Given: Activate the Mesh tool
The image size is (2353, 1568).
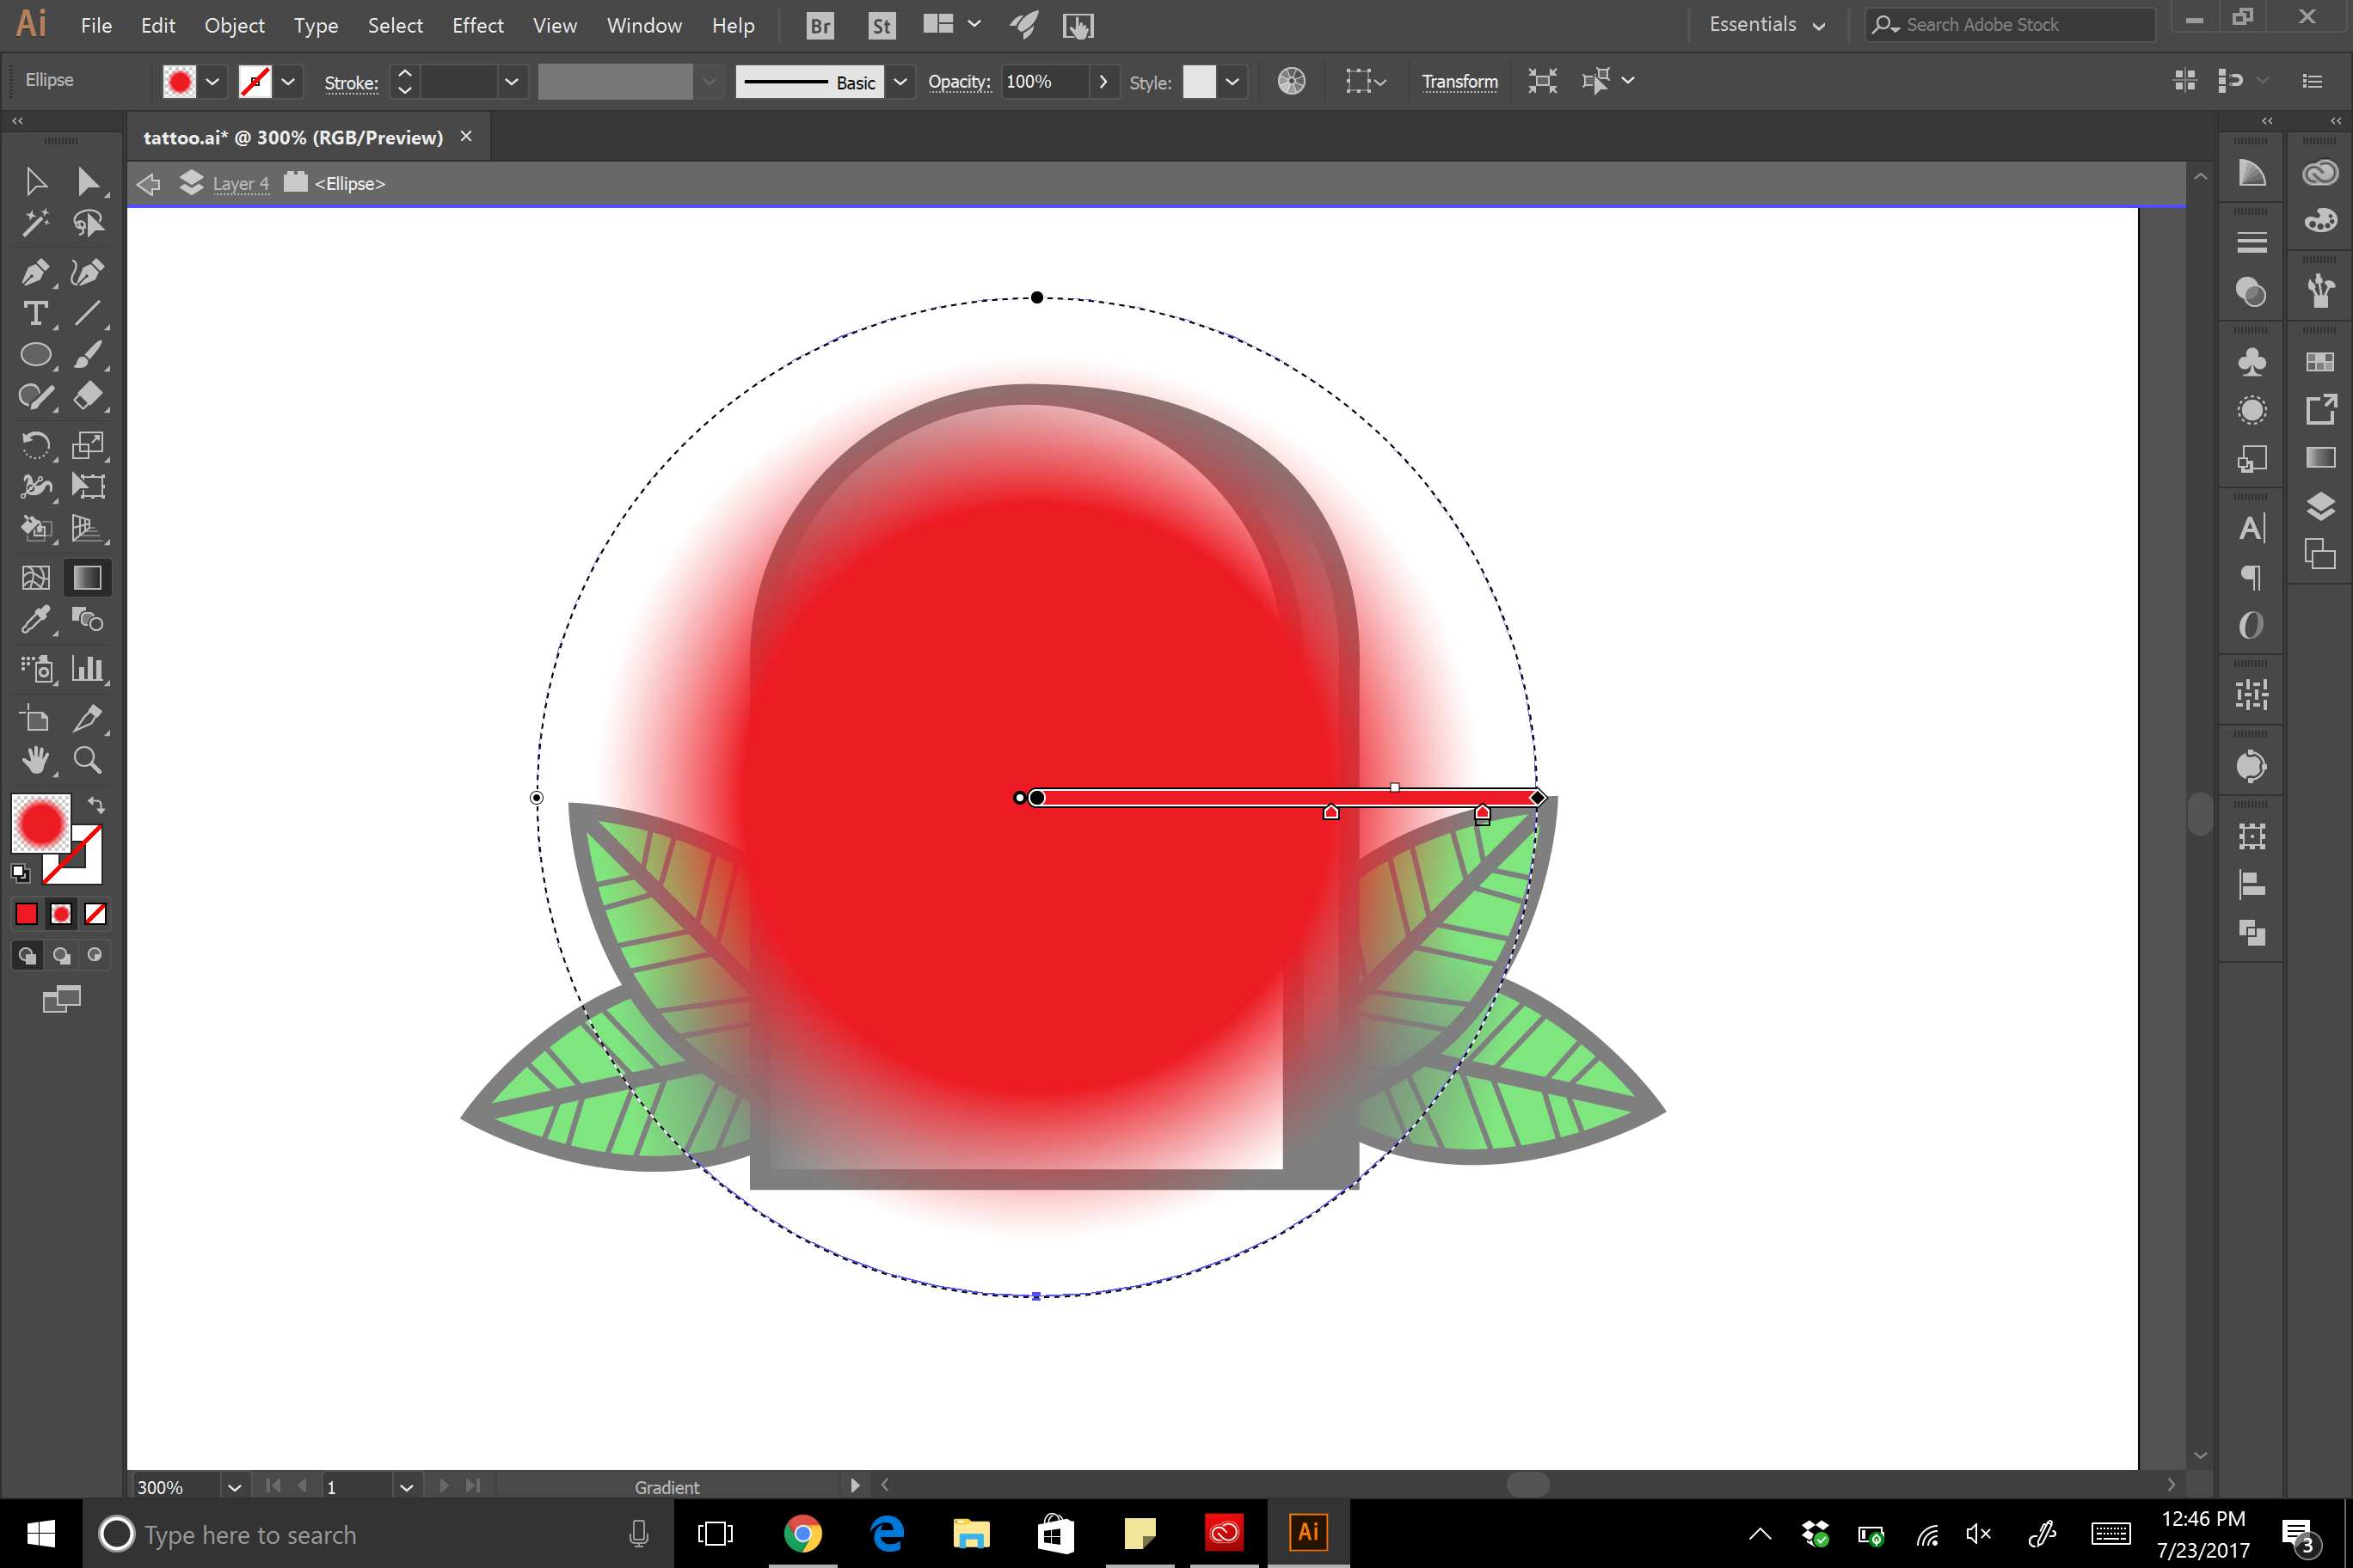Looking at the screenshot, I should click(x=36, y=578).
